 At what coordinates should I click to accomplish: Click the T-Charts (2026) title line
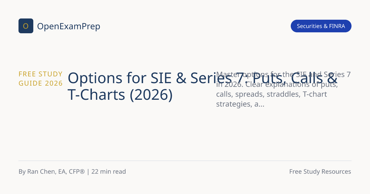[x=120, y=95]
